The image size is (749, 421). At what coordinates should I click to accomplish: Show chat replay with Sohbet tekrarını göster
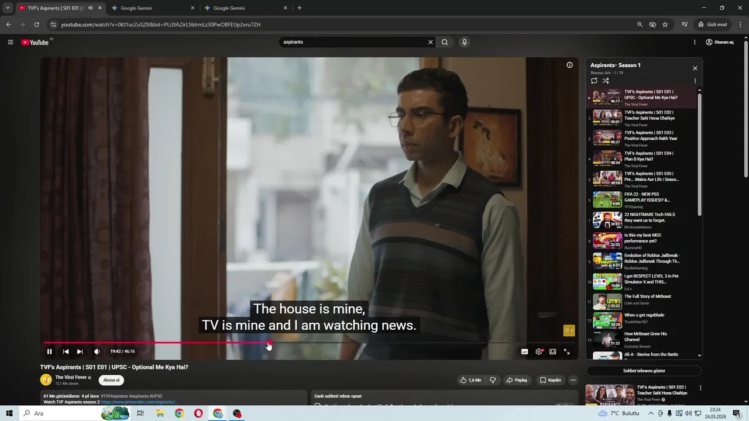(644, 371)
